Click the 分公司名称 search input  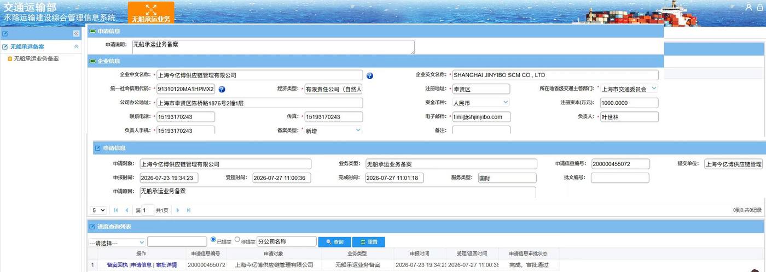click(286, 241)
